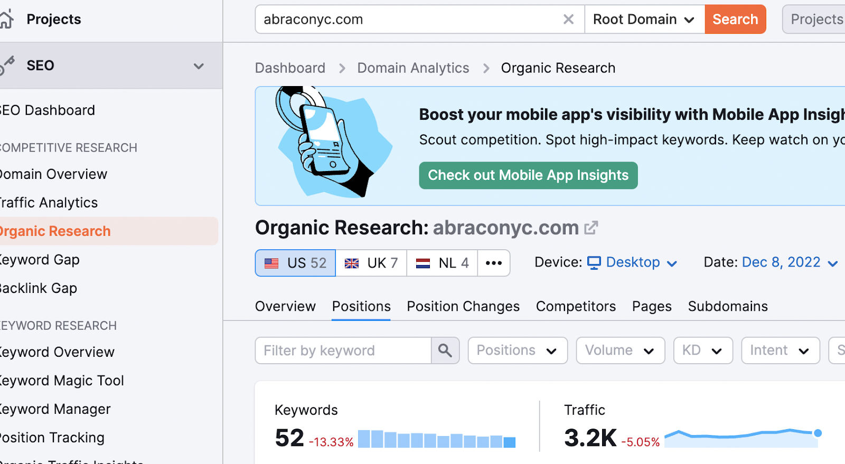845x464 pixels.
Task: Click the abraconyc.com heading domain
Action: 506,228
